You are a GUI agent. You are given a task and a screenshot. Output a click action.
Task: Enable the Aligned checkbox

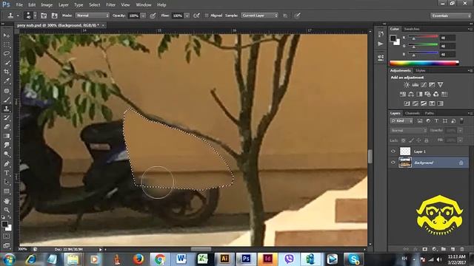(207, 16)
